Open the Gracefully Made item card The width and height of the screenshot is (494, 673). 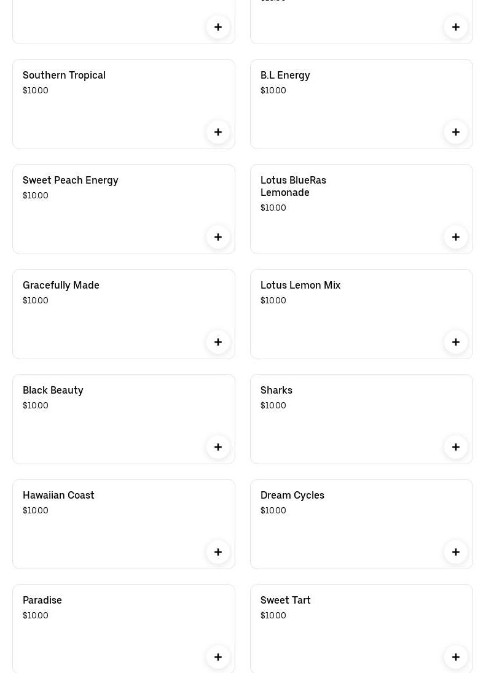(x=111, y=319)
